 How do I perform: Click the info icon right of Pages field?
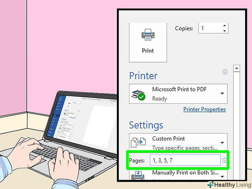tap(225, 160)
